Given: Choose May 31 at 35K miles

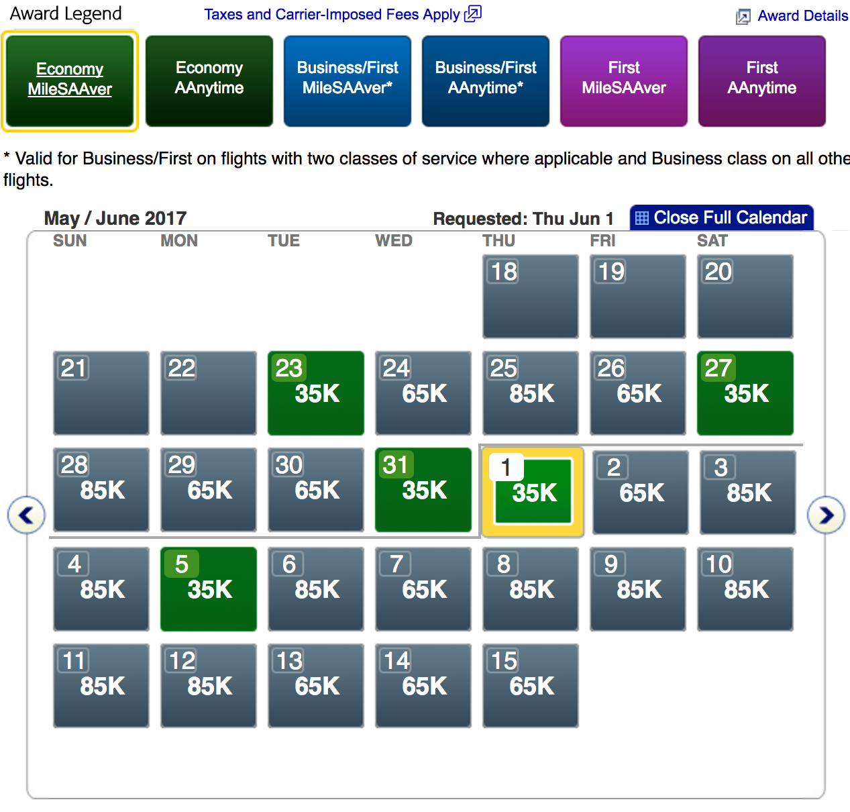Looking at the screenshot, I should tap(423, 490).
